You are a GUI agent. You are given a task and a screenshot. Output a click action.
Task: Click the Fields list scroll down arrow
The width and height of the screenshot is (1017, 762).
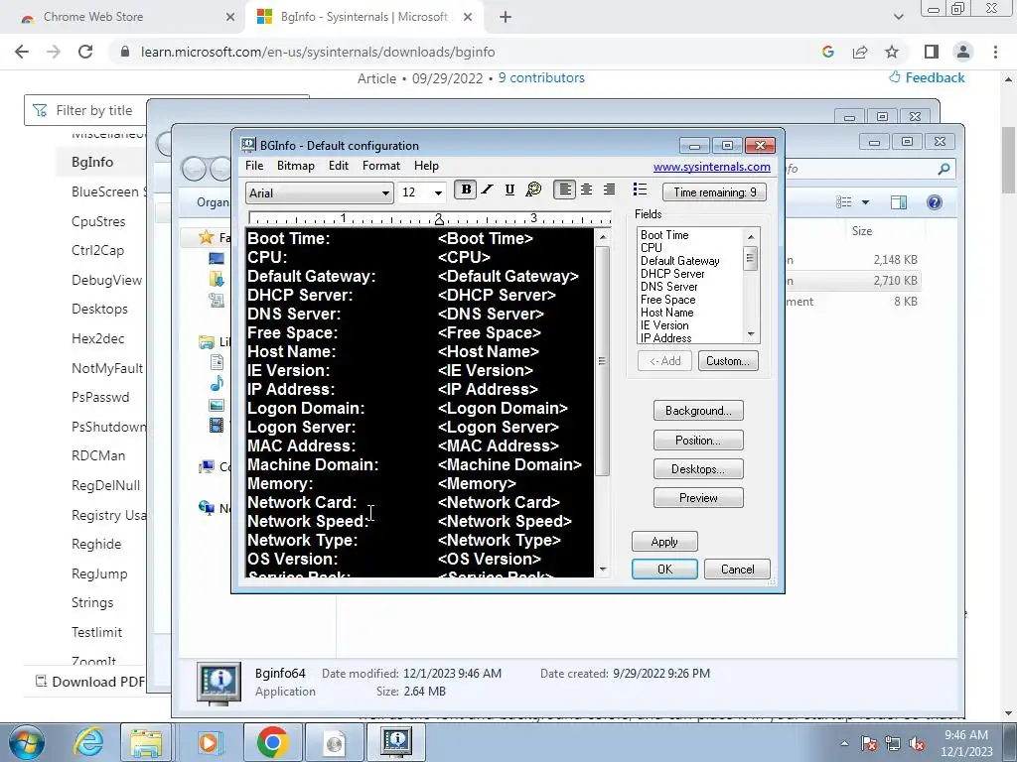pyautogui.click(x=751, y=334)
